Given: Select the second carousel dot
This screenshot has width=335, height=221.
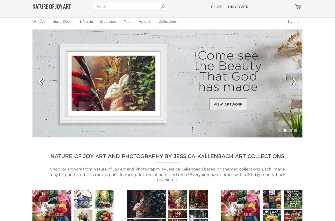Looking at the screenshot, I should pos(285,131).
